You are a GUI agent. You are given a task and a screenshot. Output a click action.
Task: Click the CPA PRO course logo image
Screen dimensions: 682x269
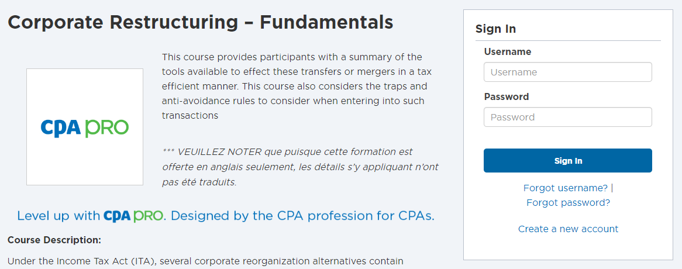click(85, 127)
